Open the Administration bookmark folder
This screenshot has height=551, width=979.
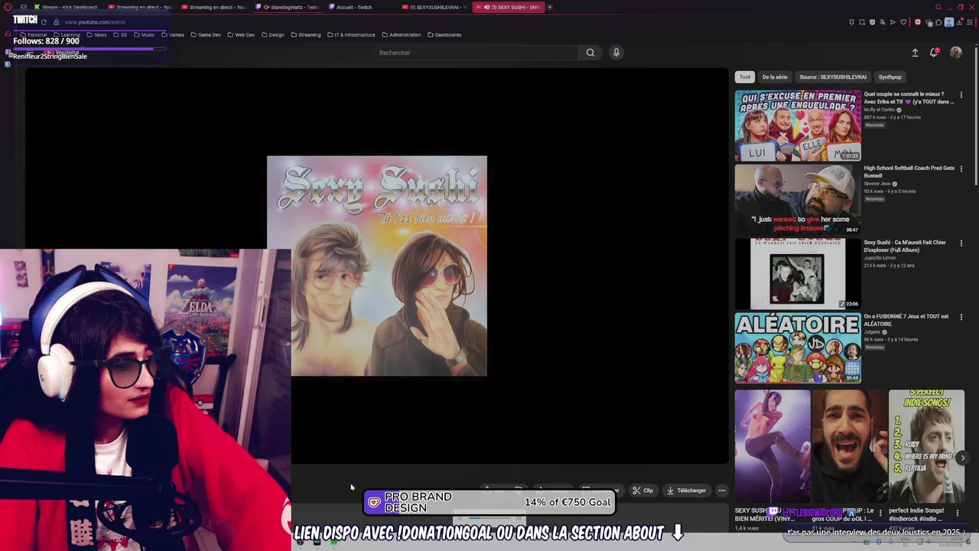point(401,34)
